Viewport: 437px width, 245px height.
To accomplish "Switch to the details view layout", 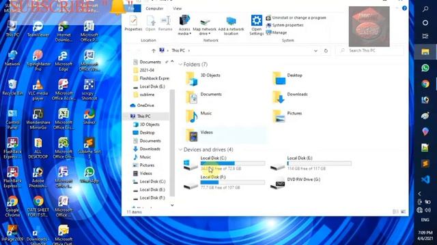I will point(395,212).
